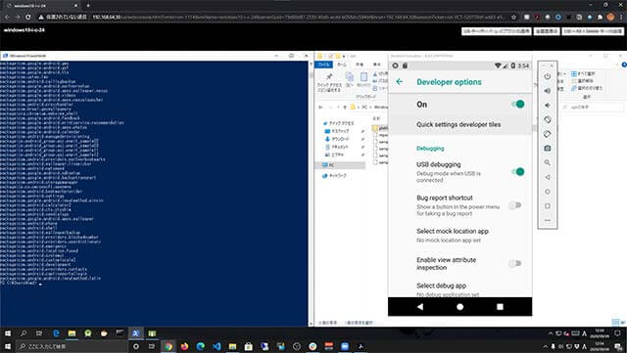627x353 pixels.
Task: Tap the Android navigation bar back button
Action: click(420, 307)
